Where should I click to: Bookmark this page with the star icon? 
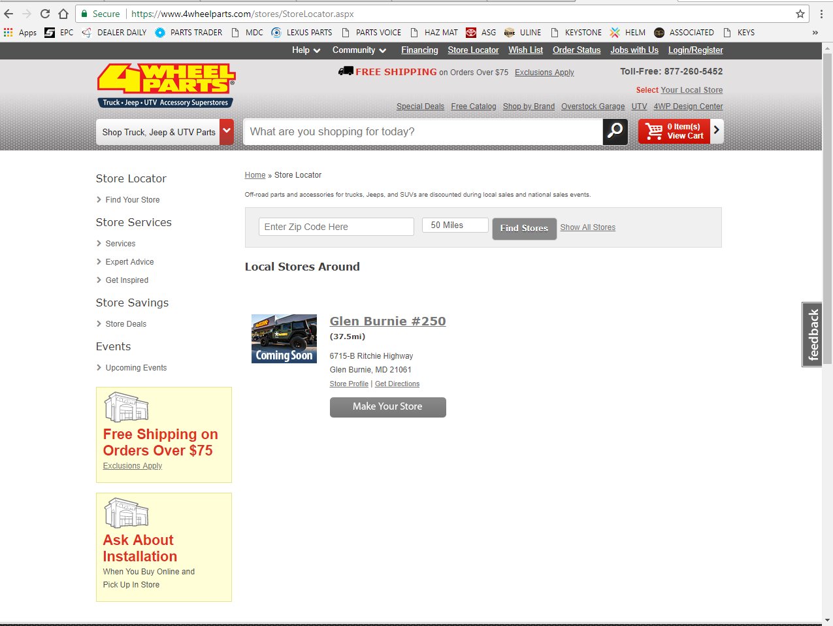pyautogui.click(x=800, y=14)
